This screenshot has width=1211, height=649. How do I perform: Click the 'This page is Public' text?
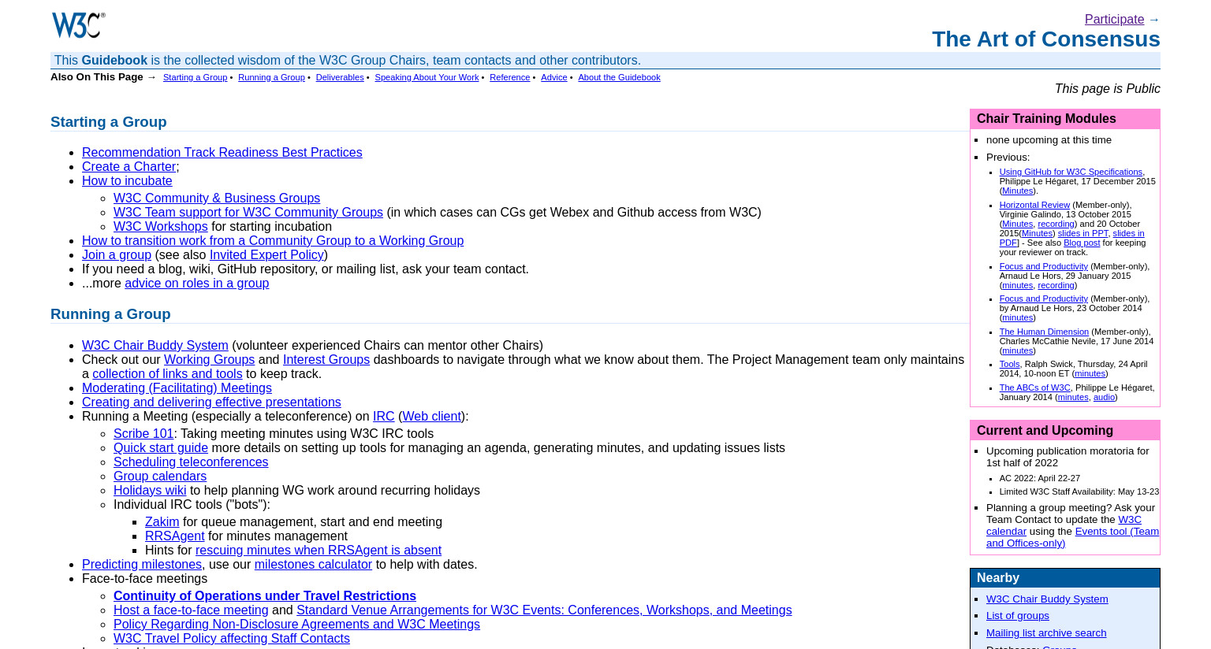pos(1107,89)
